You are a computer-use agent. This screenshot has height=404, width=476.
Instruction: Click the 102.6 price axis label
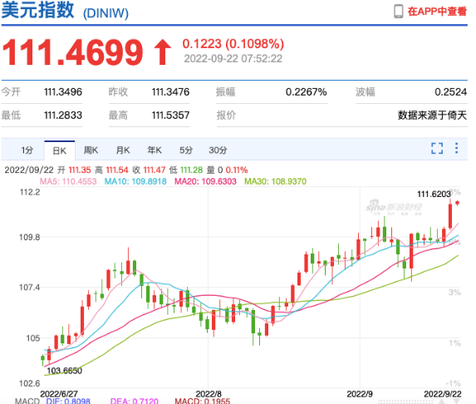tap(30, 383)
